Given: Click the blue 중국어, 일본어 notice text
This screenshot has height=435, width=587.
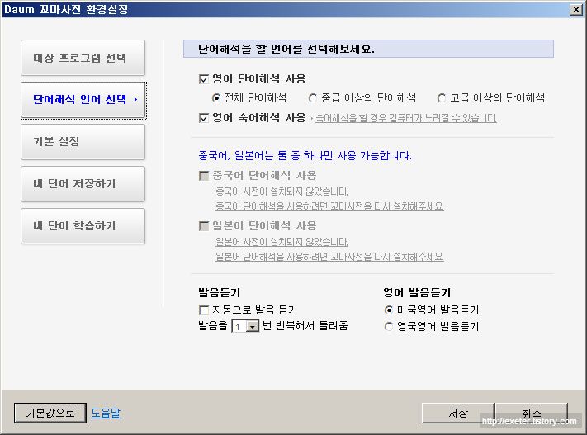Looking at the screenshot, I should coord(305,155).
